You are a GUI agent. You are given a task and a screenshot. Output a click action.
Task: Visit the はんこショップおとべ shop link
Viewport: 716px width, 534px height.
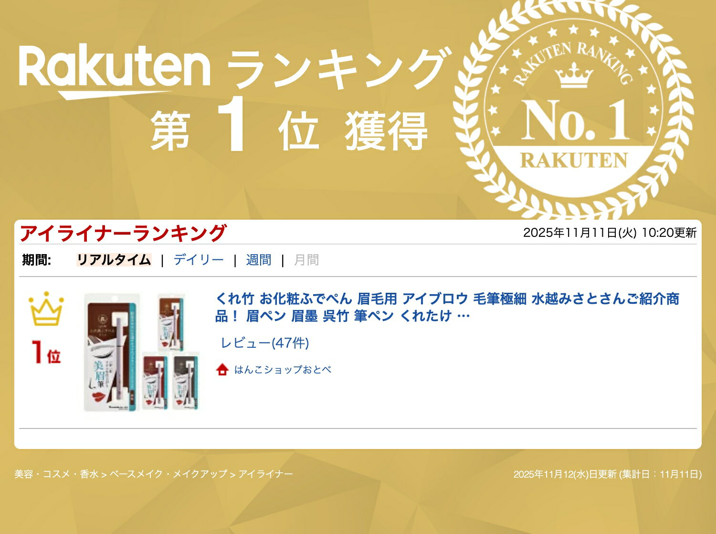tap(283, 370)
